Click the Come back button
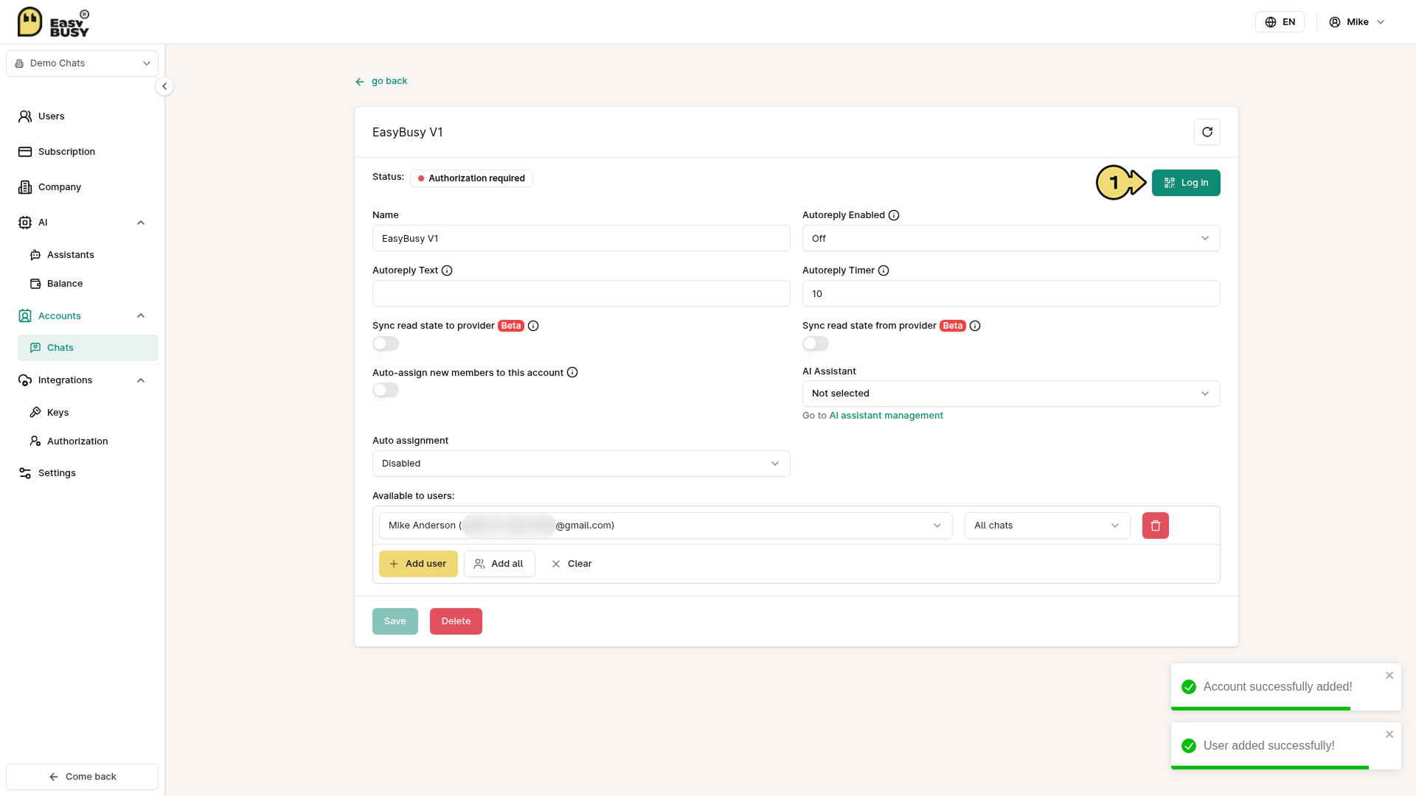Screen dimensions: 1416x796 coord(82,777)
